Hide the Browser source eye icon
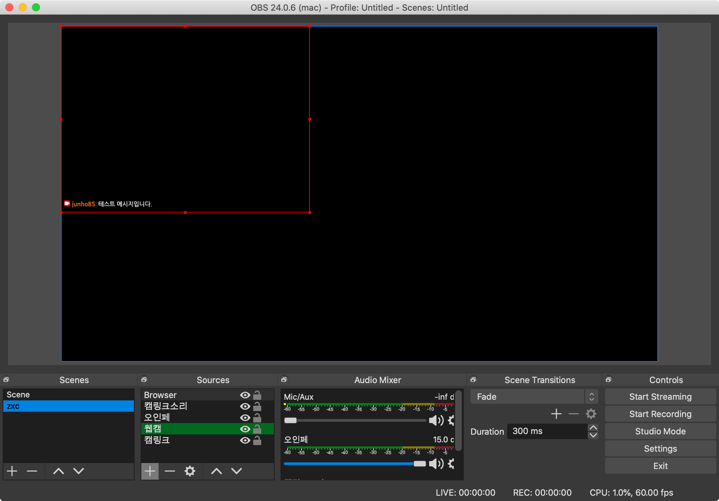This screenshot has height=501, width=719. pos(245,395)
